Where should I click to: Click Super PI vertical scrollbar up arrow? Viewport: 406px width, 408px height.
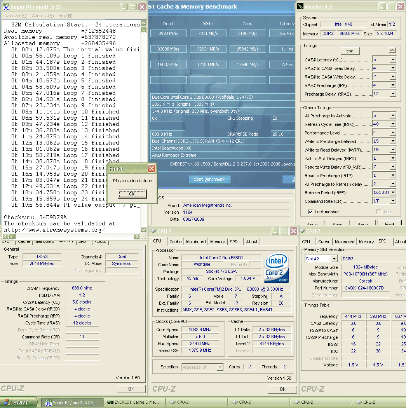point(144,23)
